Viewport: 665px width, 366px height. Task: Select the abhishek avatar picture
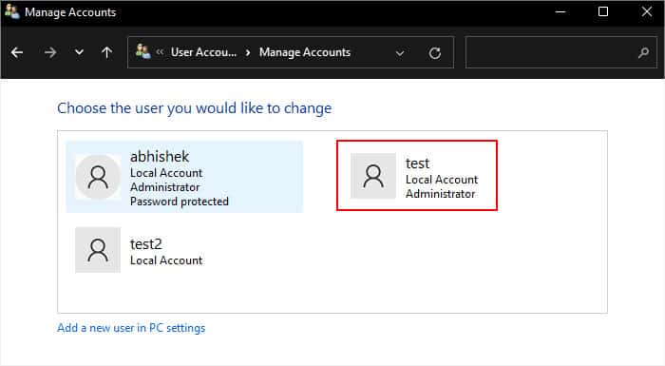click(98, 177)
